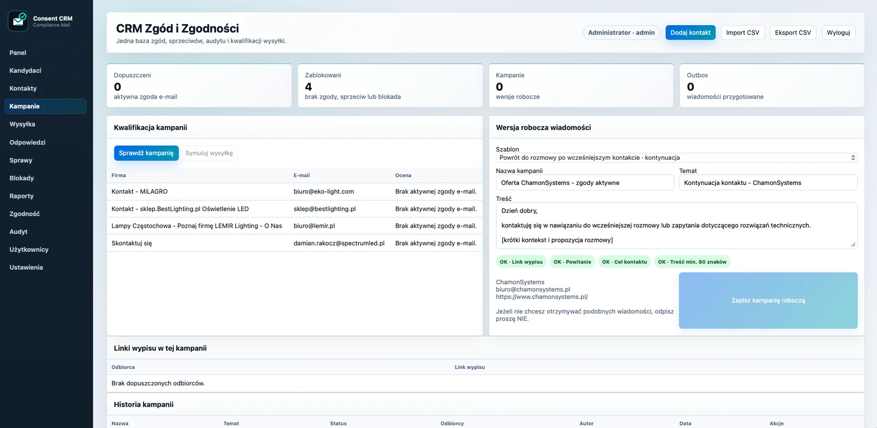Open Blokady in the sidebar
The image size is (877, 428).
pos(45,178)
